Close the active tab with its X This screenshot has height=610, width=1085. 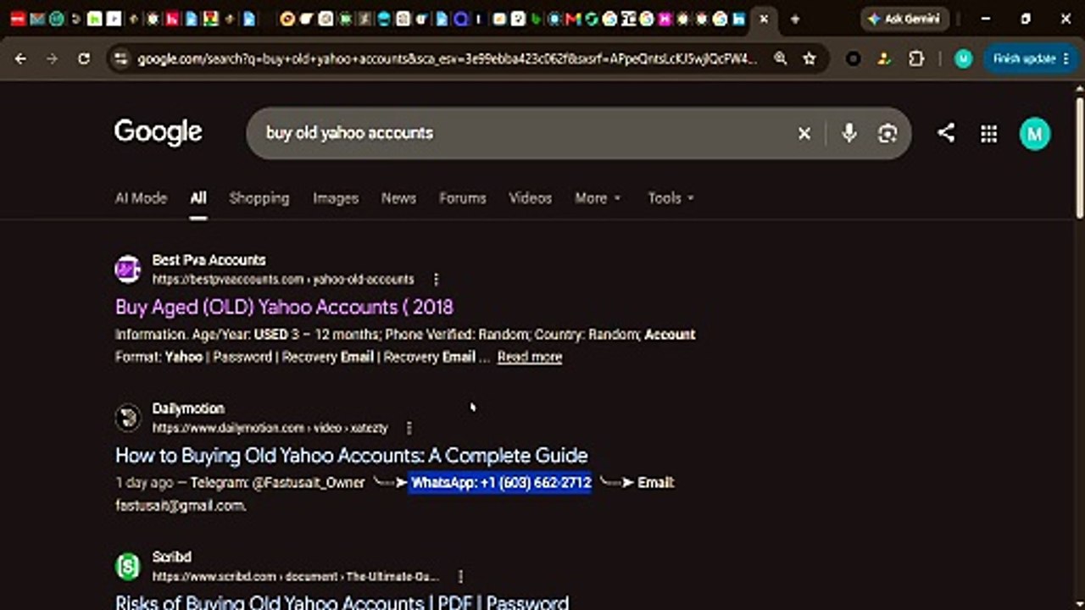tap(764, 19)
